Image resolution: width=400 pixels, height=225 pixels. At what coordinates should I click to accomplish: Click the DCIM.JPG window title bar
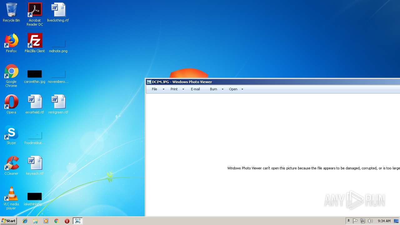click(272, 82)
